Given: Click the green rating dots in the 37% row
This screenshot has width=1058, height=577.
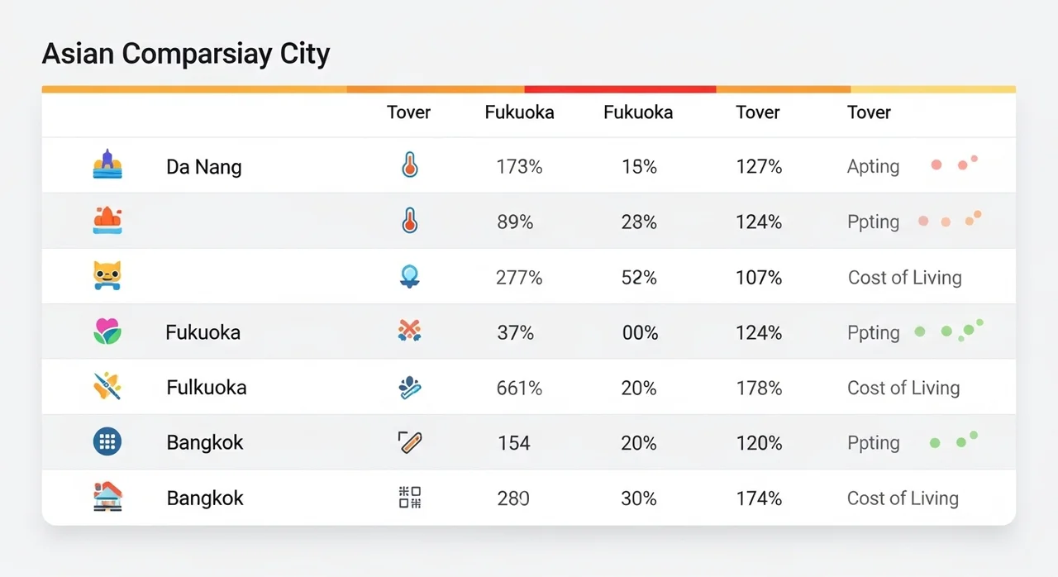Looking at the screenshot, I should point(949,331).
